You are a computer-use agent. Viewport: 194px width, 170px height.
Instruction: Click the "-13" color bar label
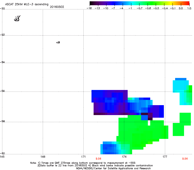[x=97, y=8]
